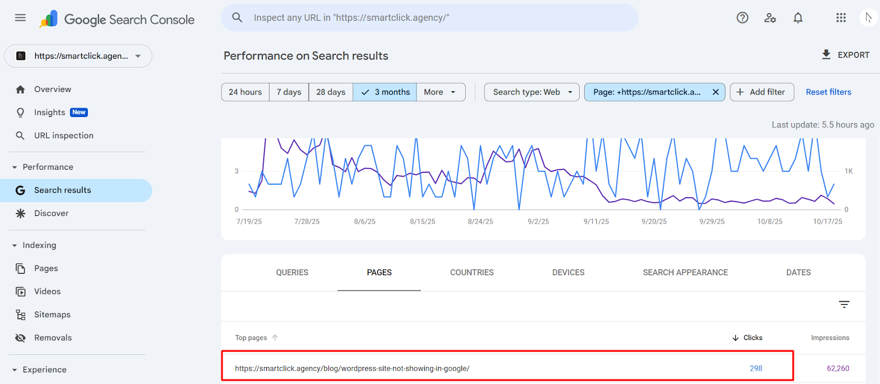This screenshot has width=880, height=384.
Task: Click the URL inspection magnifier icon
Action: point(20,136)
